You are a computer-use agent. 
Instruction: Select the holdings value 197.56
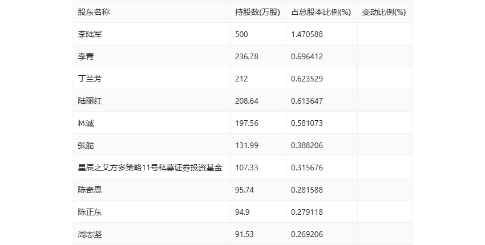click(246, 123)
